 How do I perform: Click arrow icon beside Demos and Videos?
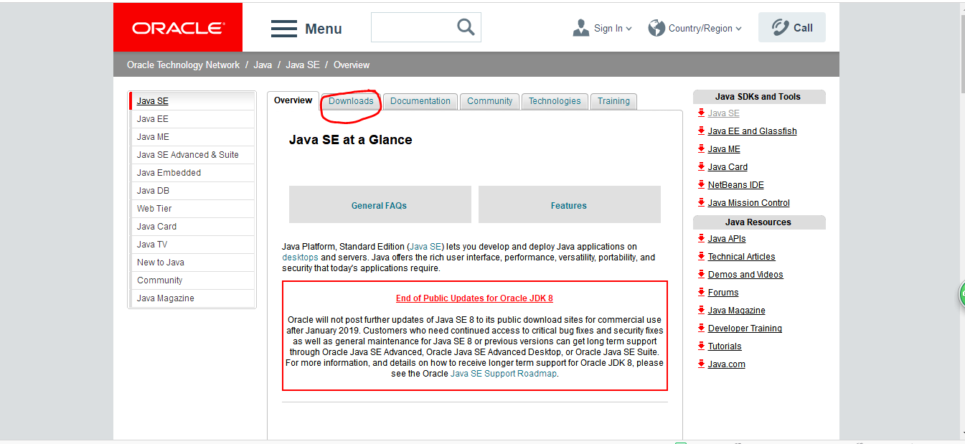(x=701, y=274)
